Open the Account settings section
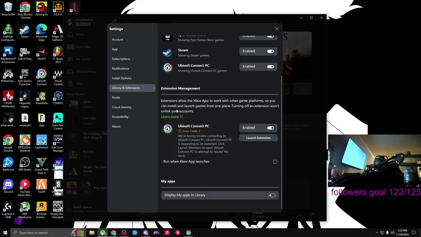Screen dimensions: 421x237 (132, 39)
